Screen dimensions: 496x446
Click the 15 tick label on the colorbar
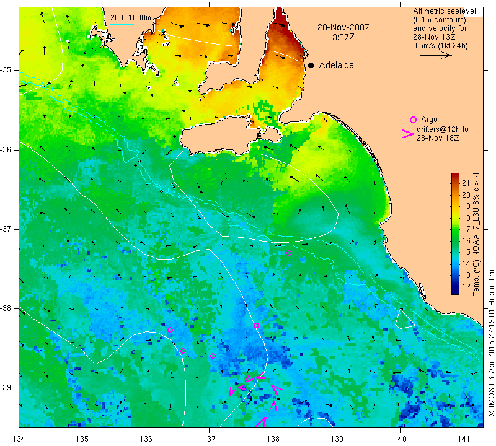click(x=466, y=252)
